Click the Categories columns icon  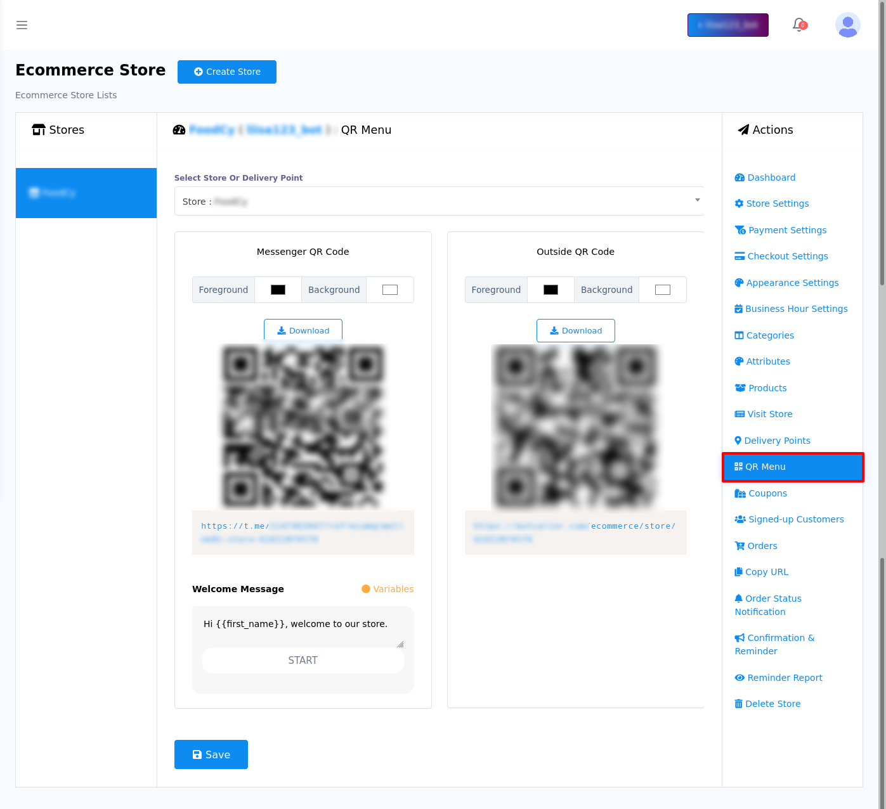coord(739,335)
